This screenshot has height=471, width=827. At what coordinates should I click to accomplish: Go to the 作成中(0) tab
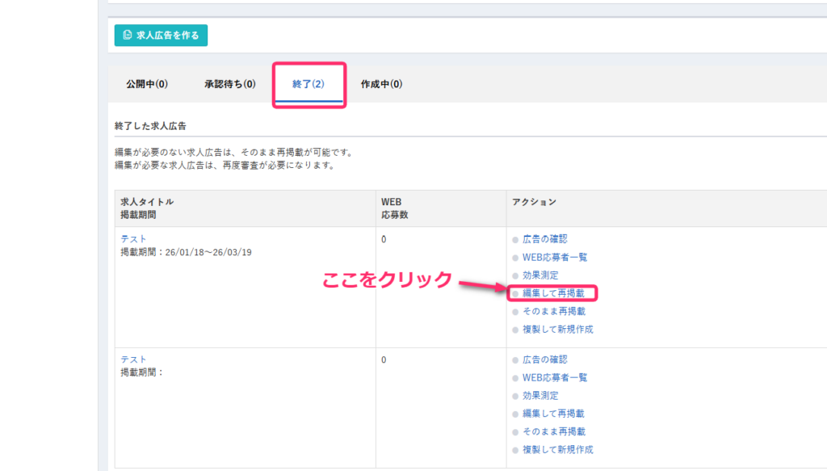click(x=381, y=84)
